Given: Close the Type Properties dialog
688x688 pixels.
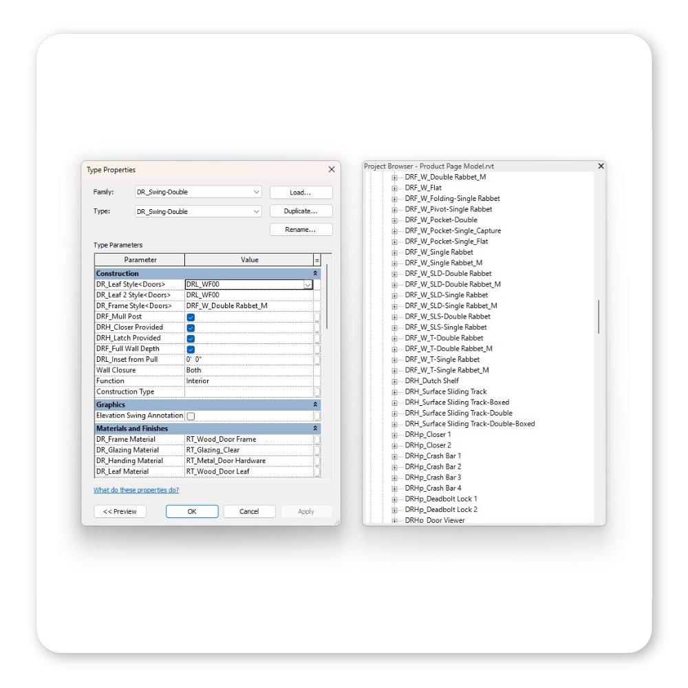Looking at the screenshot, I should click(332, 169).
